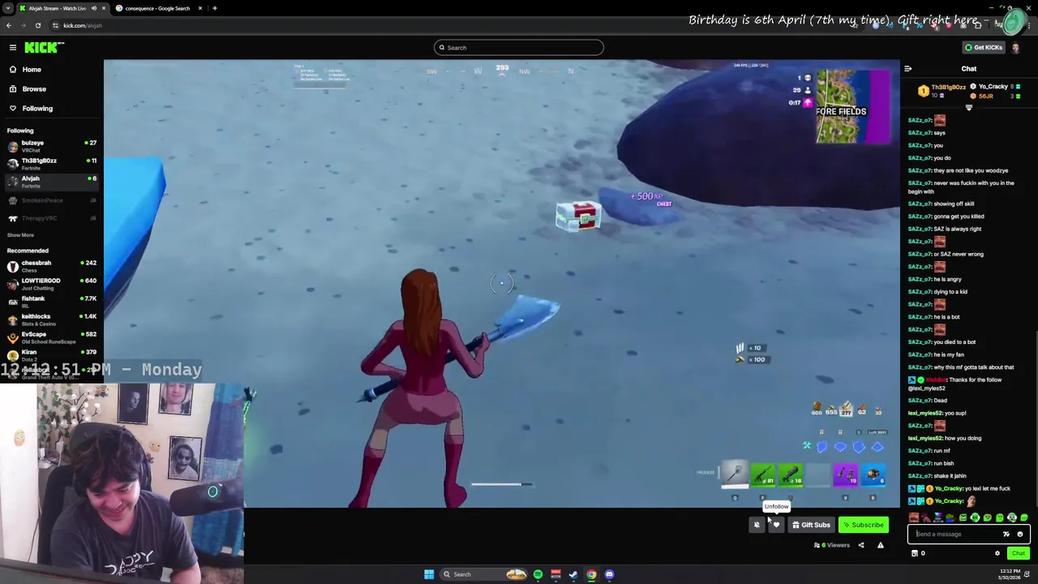
Task: Collapse the chat panel arrow icon
Action: tap(908, 70)
